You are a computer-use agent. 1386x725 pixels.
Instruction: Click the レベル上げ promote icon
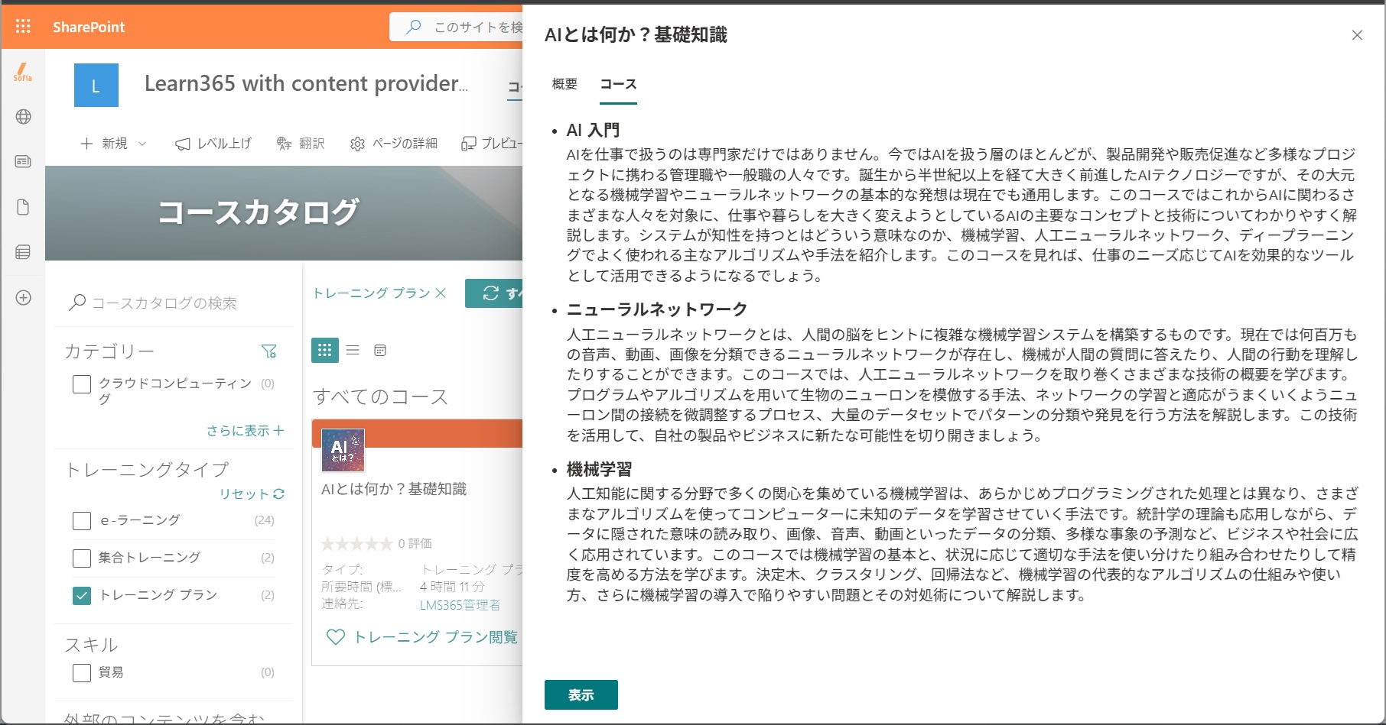tap(182, 144)
